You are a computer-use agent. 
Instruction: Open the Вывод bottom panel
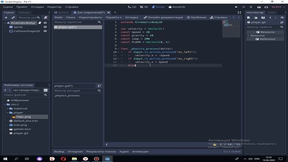click(x=59, y=152)
